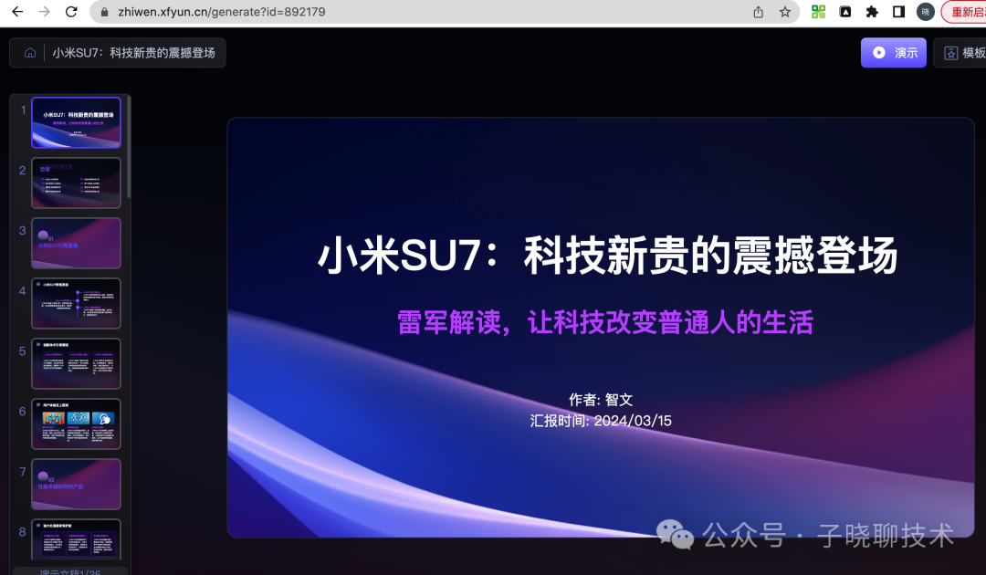This screenshot has width=986, height=575.
Task: Toggle the browser side panel icon
Action: 898,11
